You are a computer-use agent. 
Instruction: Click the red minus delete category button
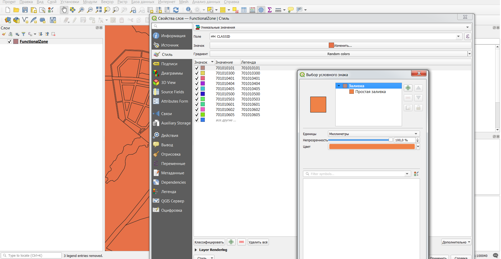pyautogui.click(x=242, y=242)
